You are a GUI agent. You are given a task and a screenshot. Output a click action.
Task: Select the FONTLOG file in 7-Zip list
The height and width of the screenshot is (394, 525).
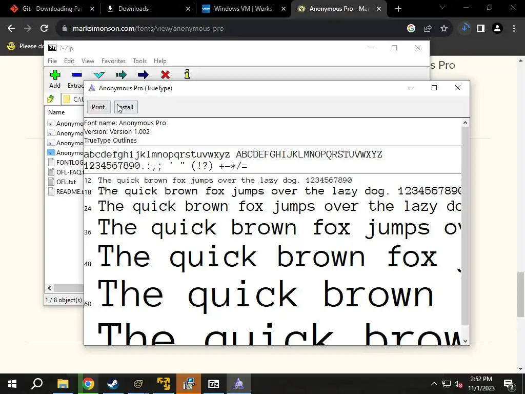click(x=66, y=163)
